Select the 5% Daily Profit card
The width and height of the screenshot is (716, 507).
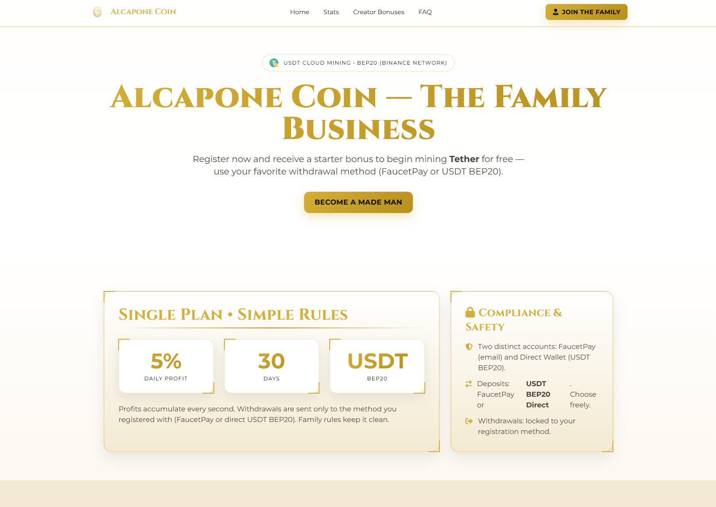(x=166, y=366)
